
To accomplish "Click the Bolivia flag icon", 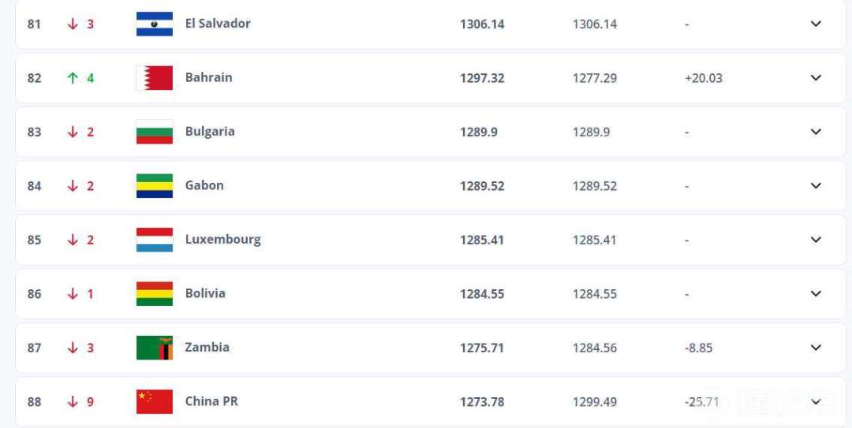I will click(155, 294).
